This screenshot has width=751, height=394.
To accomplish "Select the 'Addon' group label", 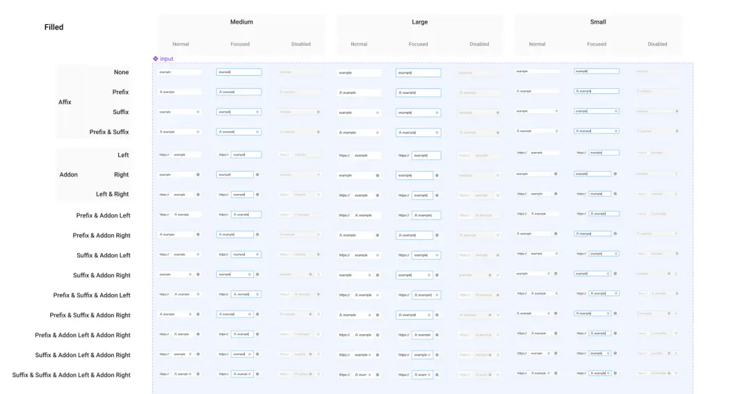I will [68, 174].
